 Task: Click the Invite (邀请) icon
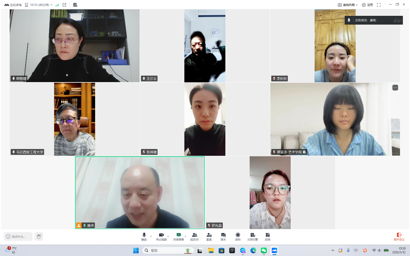pos(209,236)
